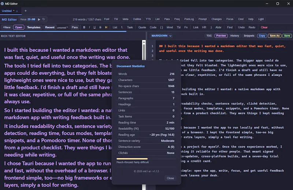
Task: Insert a Link
Action: point(196,27)
